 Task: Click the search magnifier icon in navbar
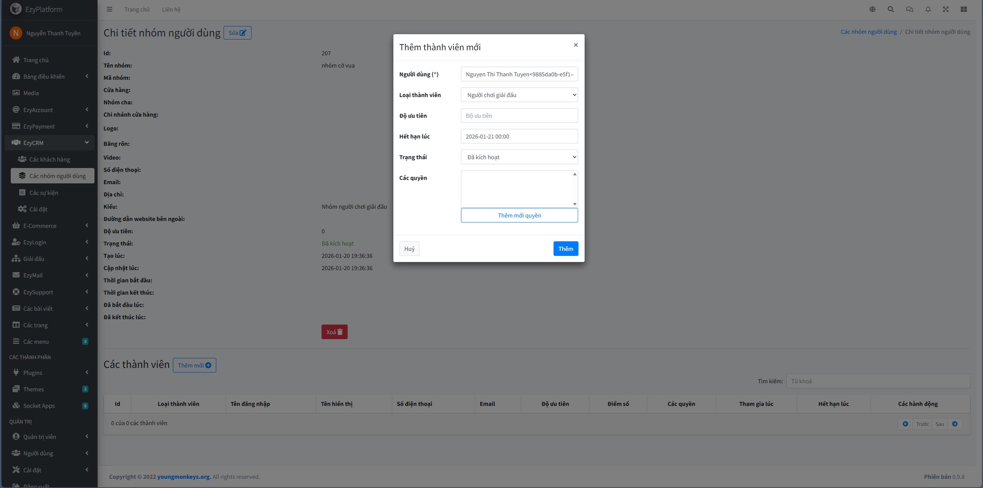[890, 9]
